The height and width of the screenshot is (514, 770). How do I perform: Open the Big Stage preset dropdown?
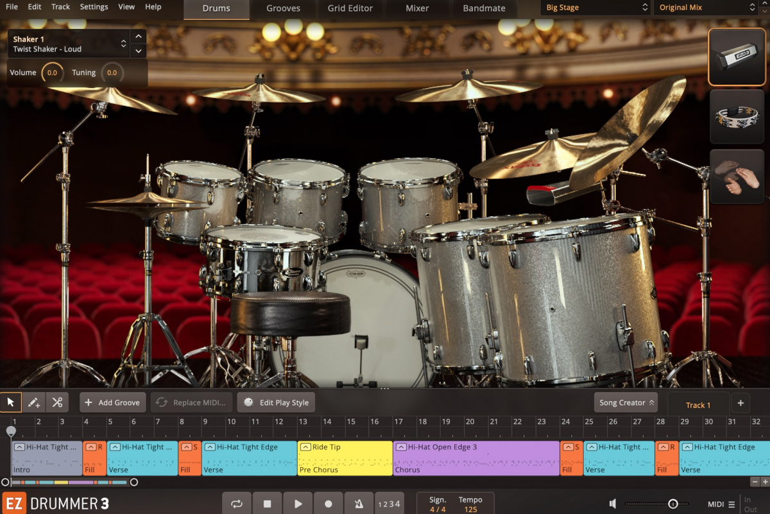click(594, 7)
